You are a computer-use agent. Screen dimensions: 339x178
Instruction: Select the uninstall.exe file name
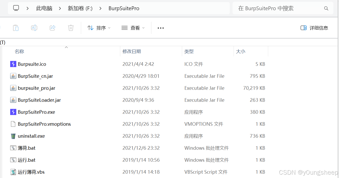pos(31,136)
